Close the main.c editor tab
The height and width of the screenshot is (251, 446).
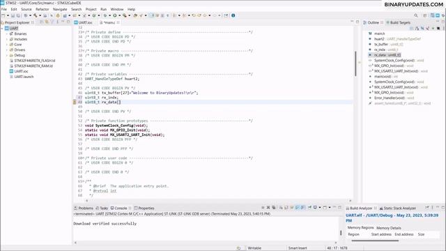118,22
